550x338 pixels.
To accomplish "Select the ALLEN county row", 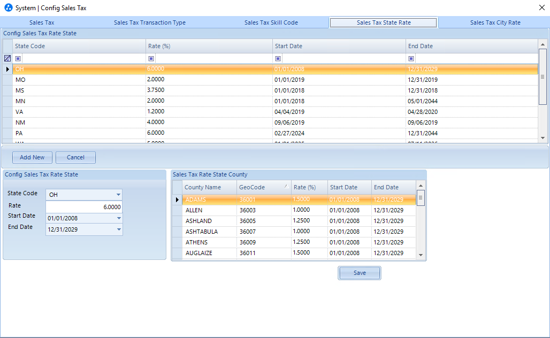I will 299,210.
